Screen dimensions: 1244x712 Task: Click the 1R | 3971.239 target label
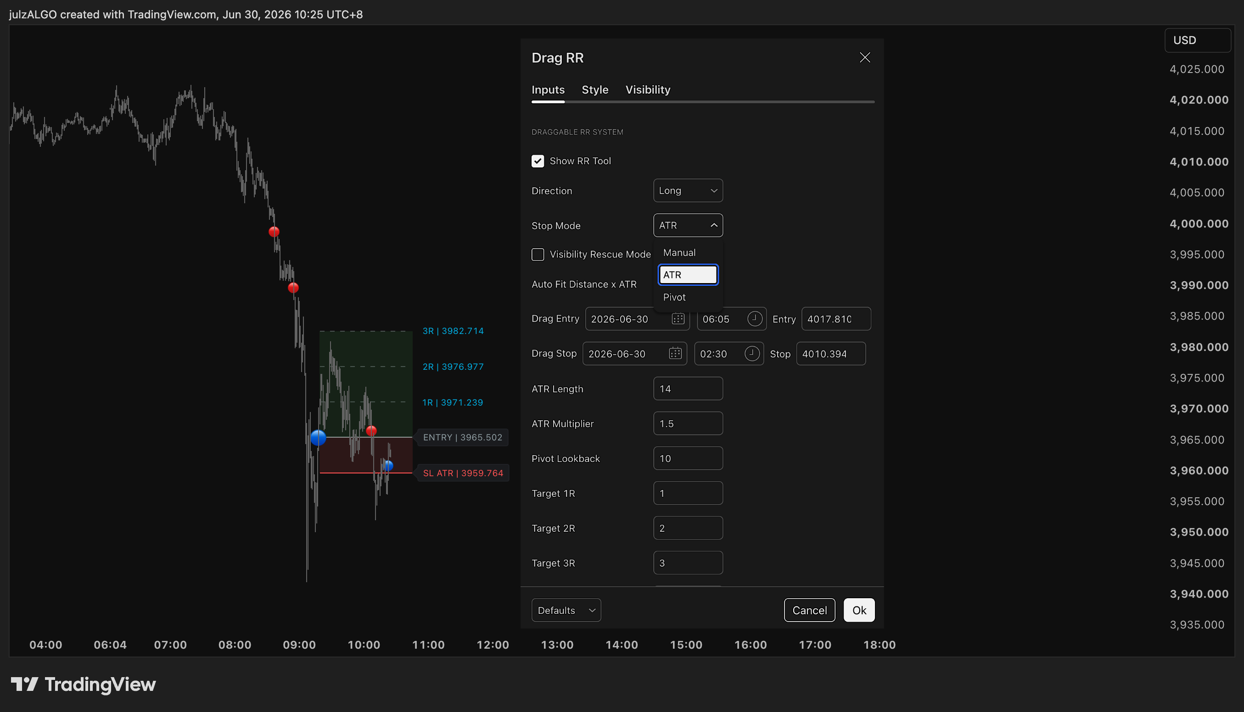click(453, 402)
